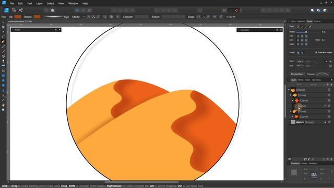Open the snapping options dropdown arrow
334x188 pixels.
pyautogui.click(x=241, y=10)
